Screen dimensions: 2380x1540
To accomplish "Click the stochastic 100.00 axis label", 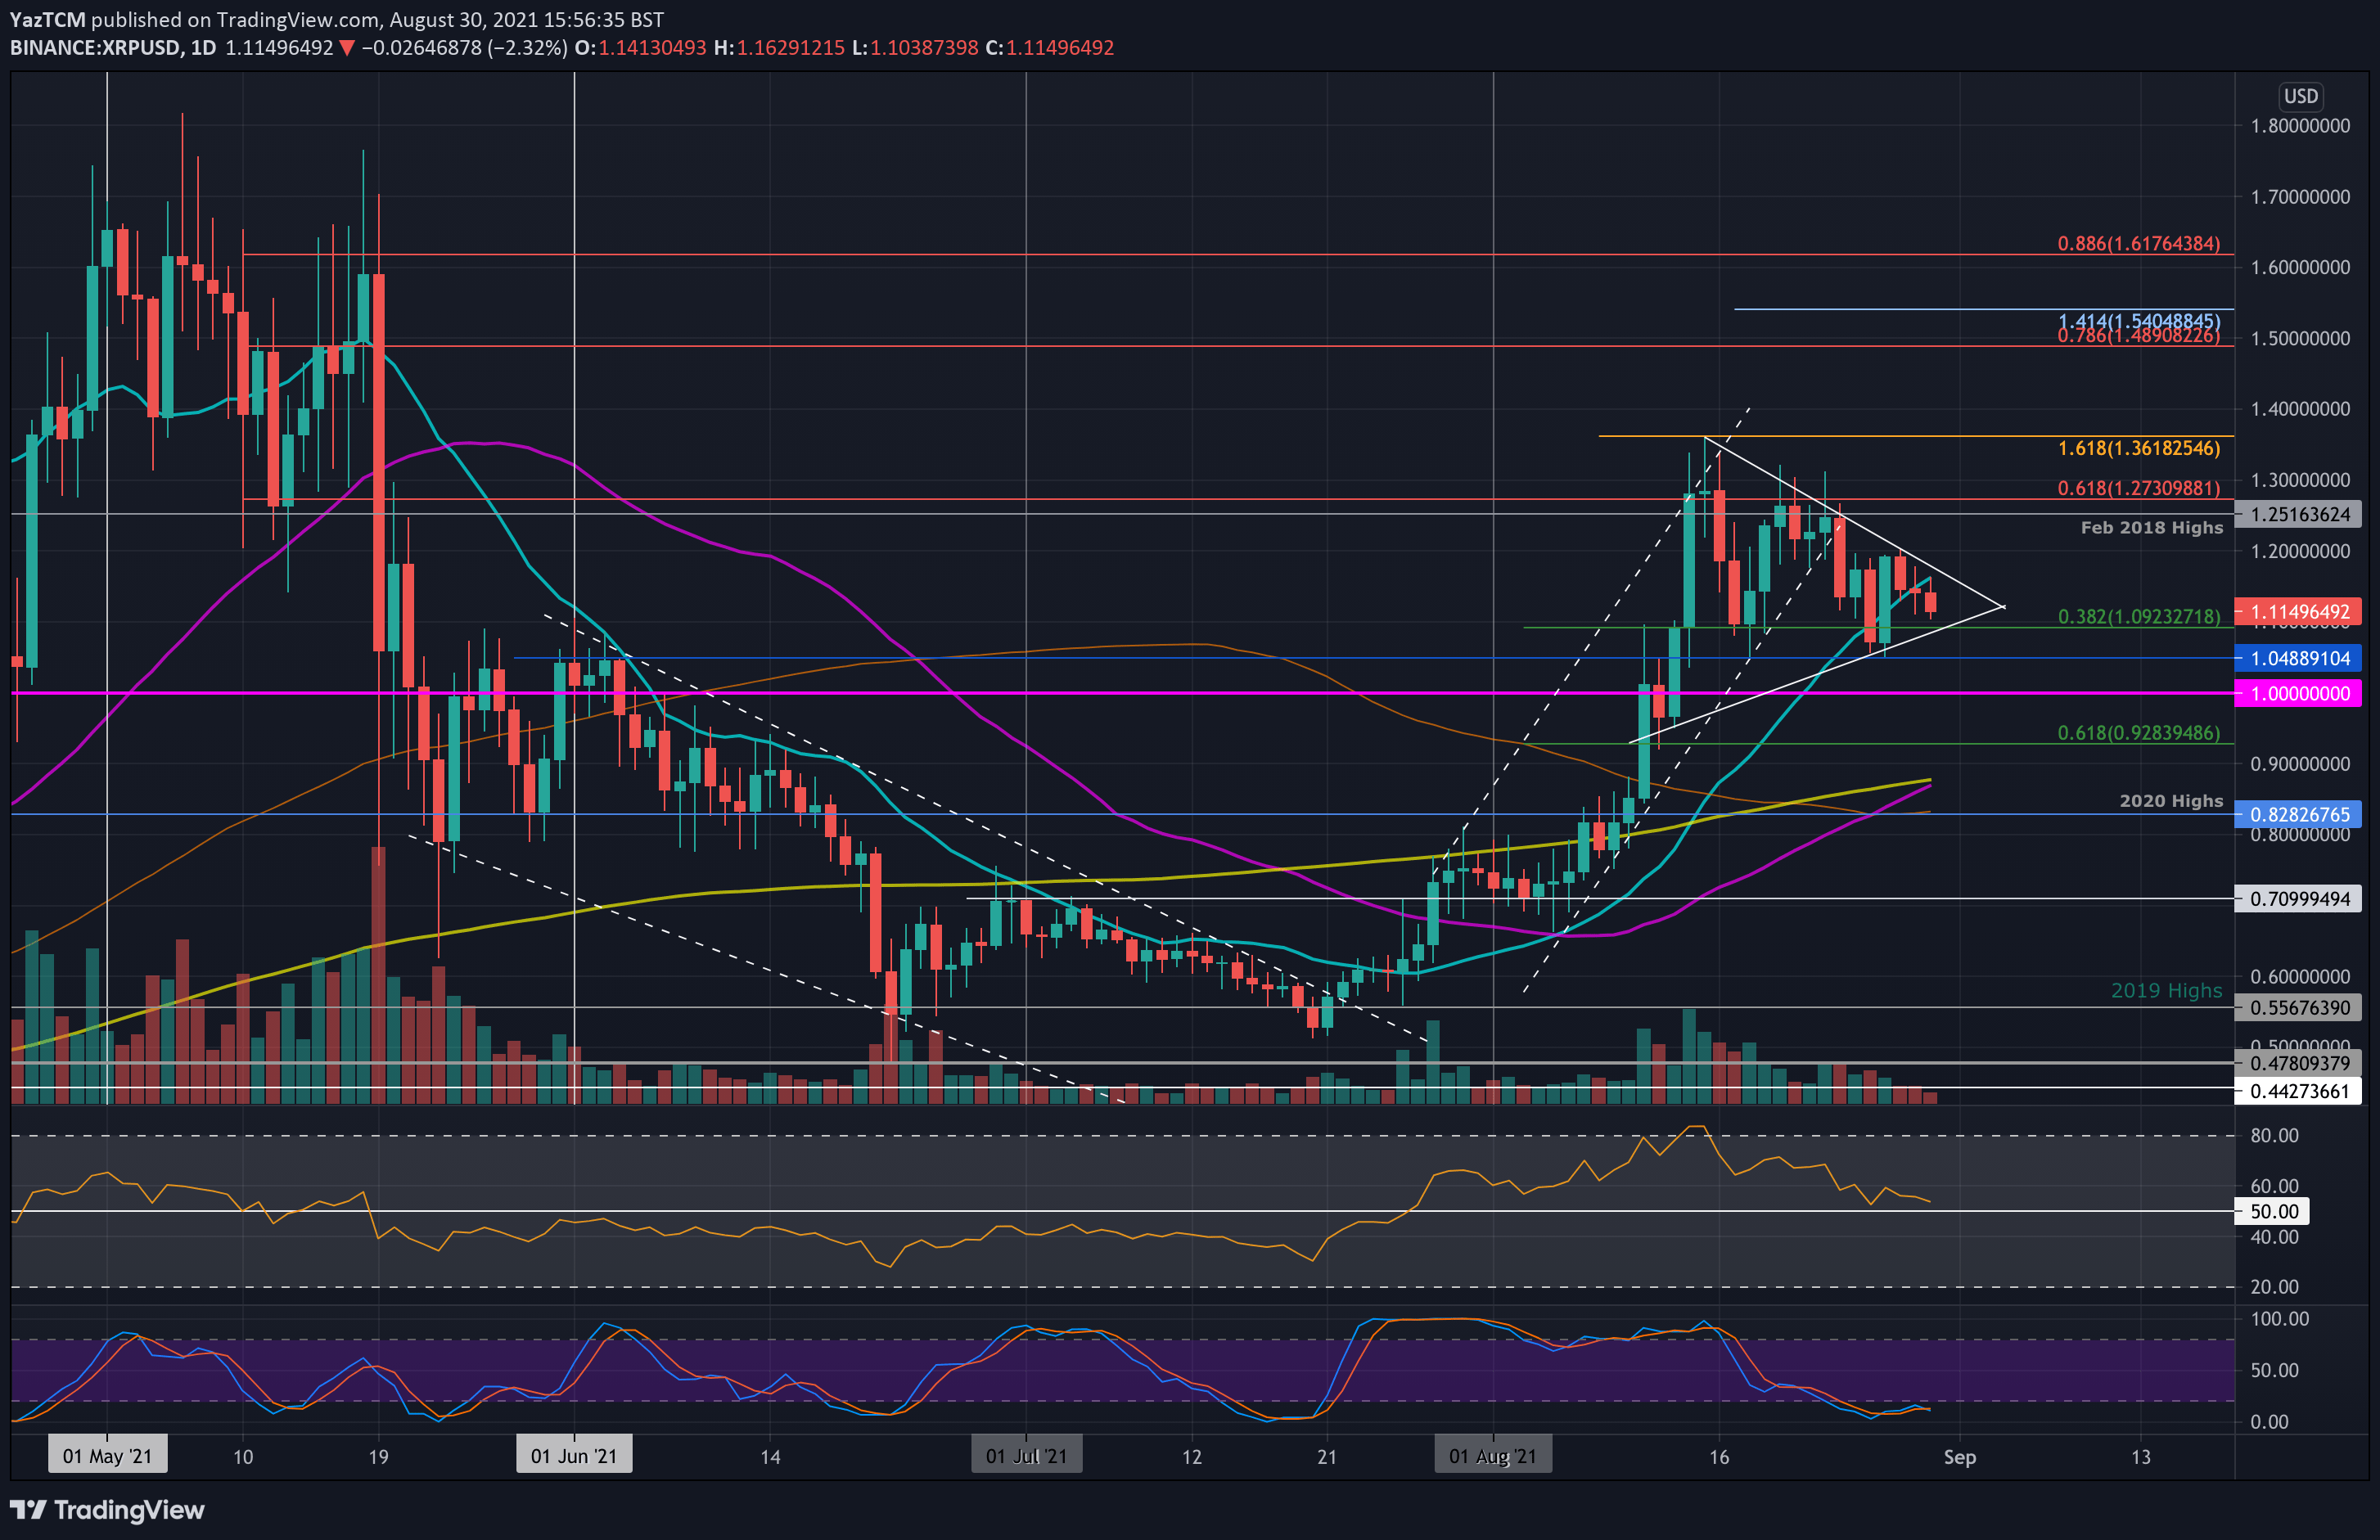I will pyautogui.click(x=2279, y=1319).
